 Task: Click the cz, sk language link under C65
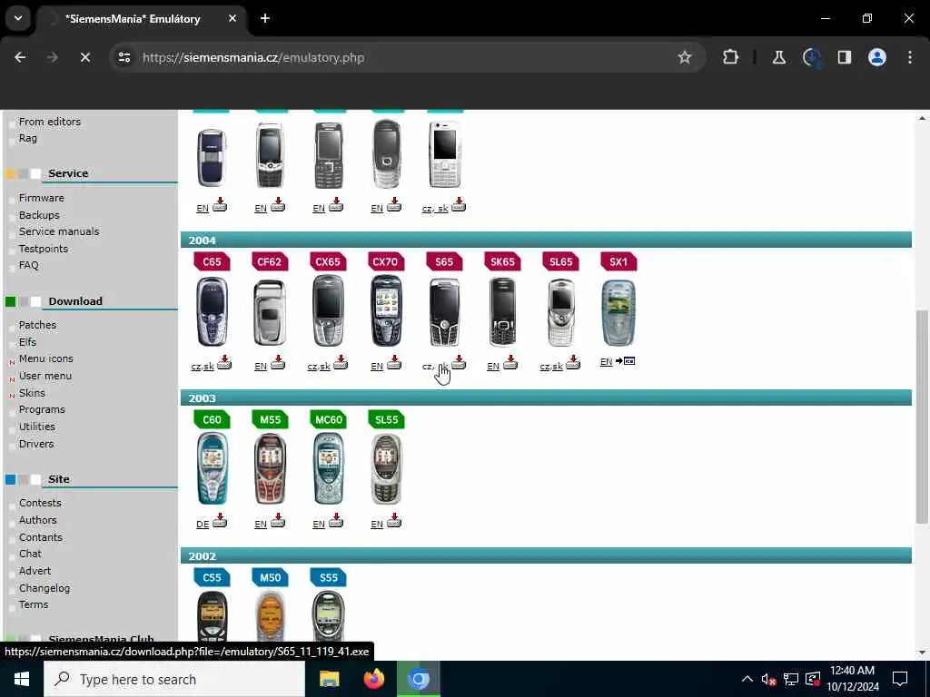point(203,367)
